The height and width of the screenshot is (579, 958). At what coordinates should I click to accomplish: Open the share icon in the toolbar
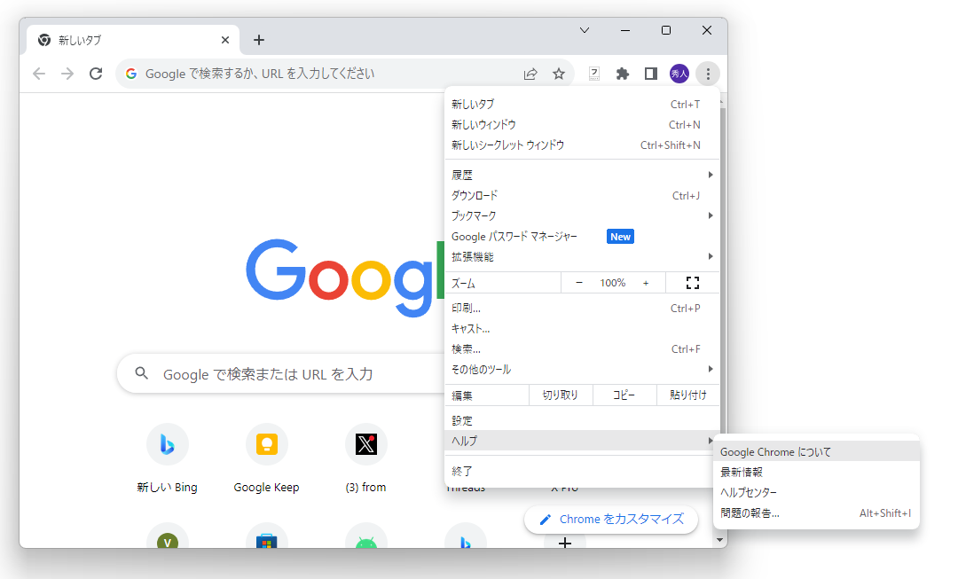click(x=530, y=74)
